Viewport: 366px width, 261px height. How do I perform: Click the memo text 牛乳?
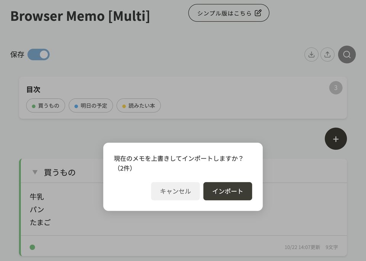tap(37, 197)
